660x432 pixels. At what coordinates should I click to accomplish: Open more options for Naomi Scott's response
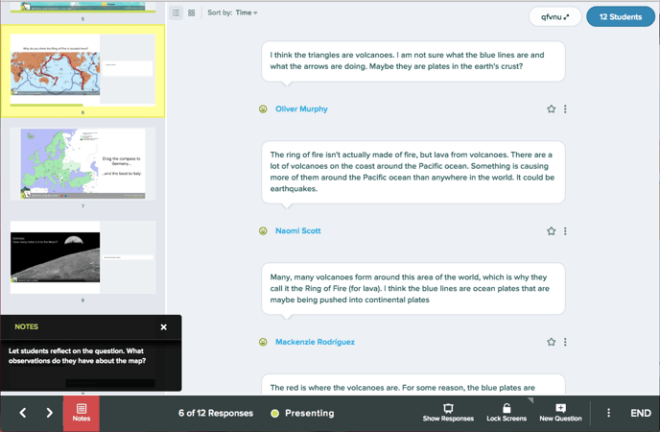[565, 231]
